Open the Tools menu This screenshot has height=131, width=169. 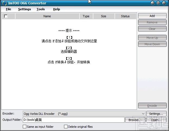pyautogui.click(x=41, y=9)
